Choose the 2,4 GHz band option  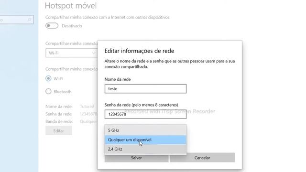click(145, 149)
